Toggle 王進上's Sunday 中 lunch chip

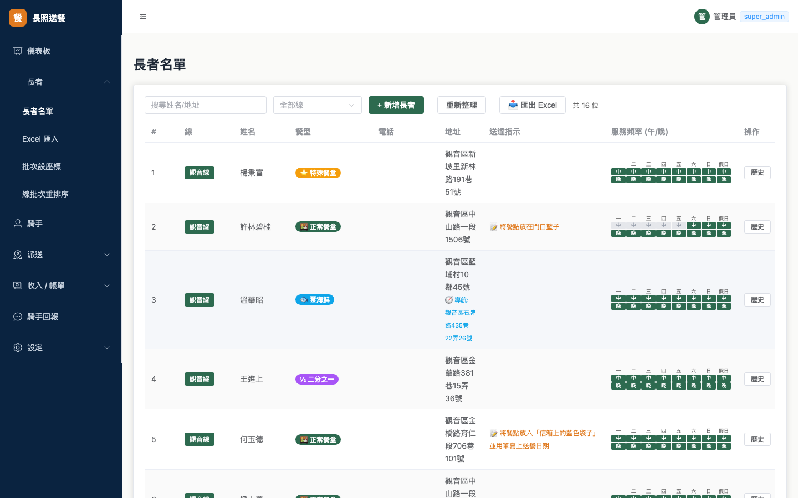(709, 378)
